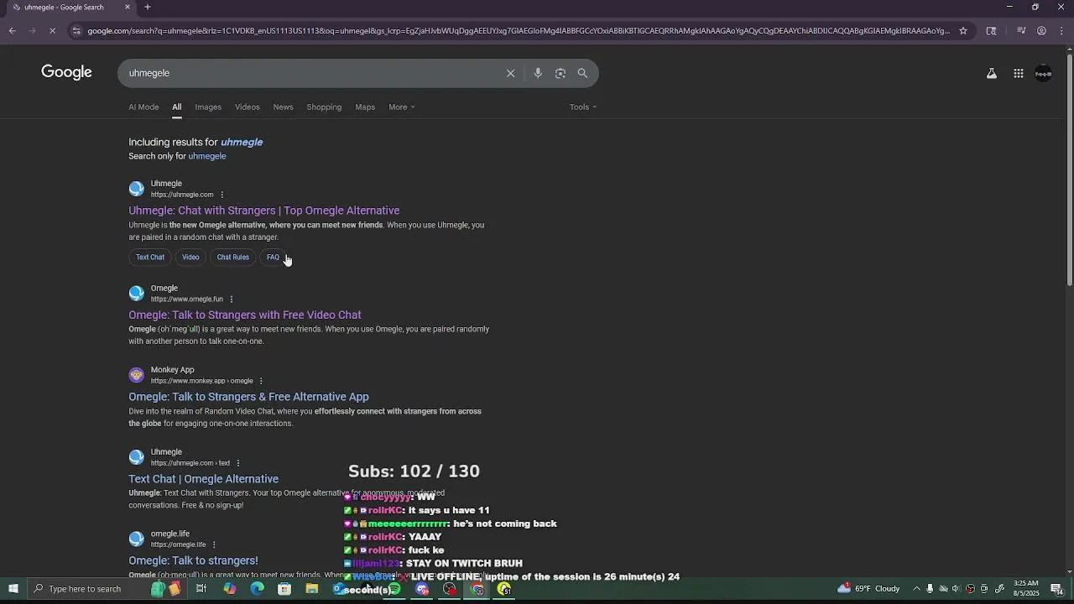
Task: Launch Microsoft Edge from the taskbar
Action: coord(257,589)
